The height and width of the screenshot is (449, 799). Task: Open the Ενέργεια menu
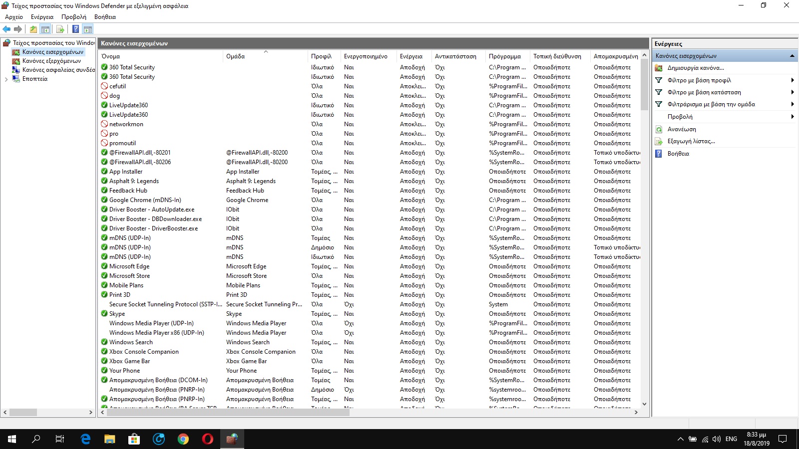(x=42, y=17)
